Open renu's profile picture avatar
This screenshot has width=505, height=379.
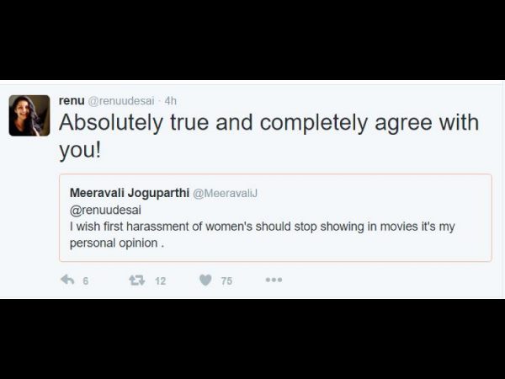coord(29,115)
